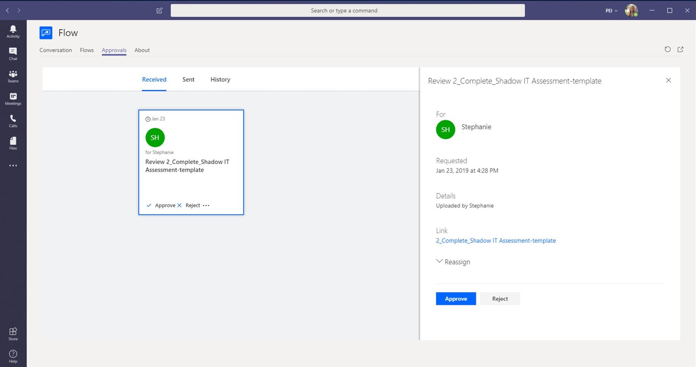This screenshot has width=696, height=367.
Task: Click the Jan 23 date on card
Action: tap(155, 119)
